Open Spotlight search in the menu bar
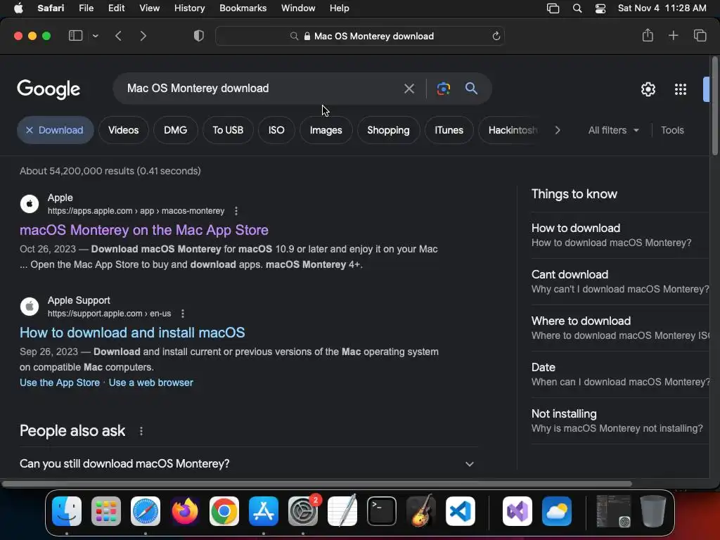Image resolution: width=720 pixels, height=540 pixels. click(577, 8)
